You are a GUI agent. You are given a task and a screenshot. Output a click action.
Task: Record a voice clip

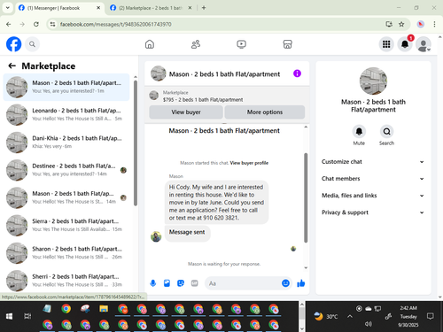153,283
